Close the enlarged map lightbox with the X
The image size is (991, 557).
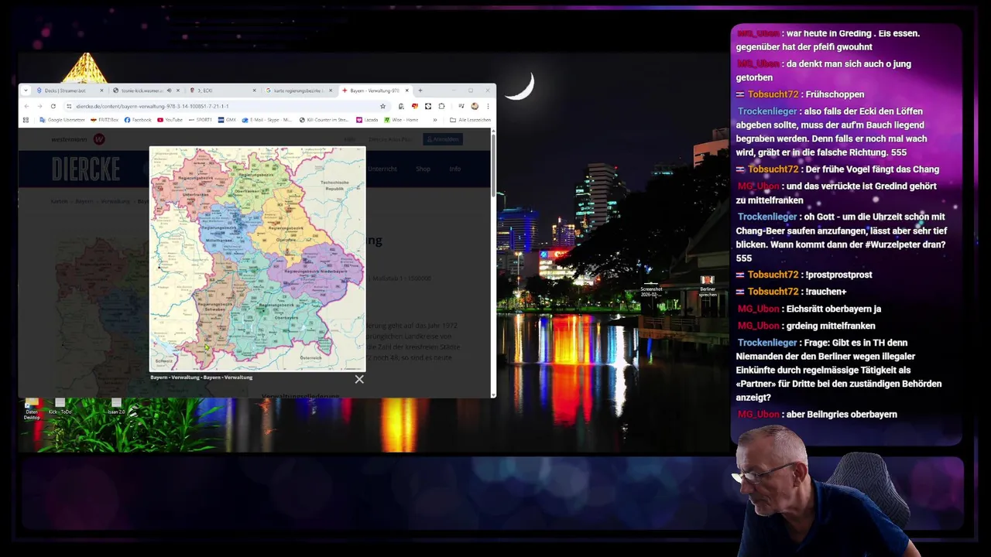click(x=359, y=379)
